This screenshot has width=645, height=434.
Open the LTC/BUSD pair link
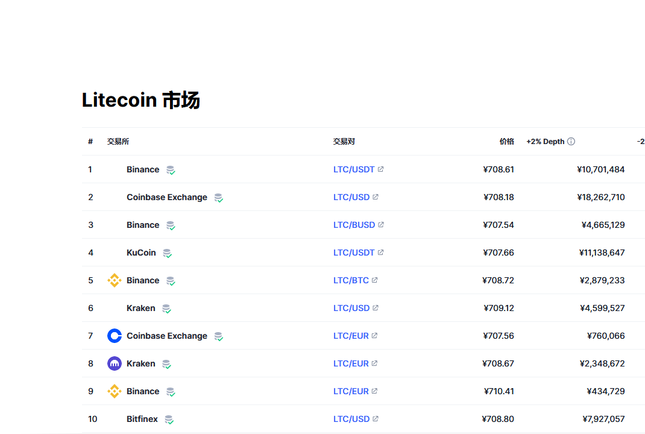(354, 225)
